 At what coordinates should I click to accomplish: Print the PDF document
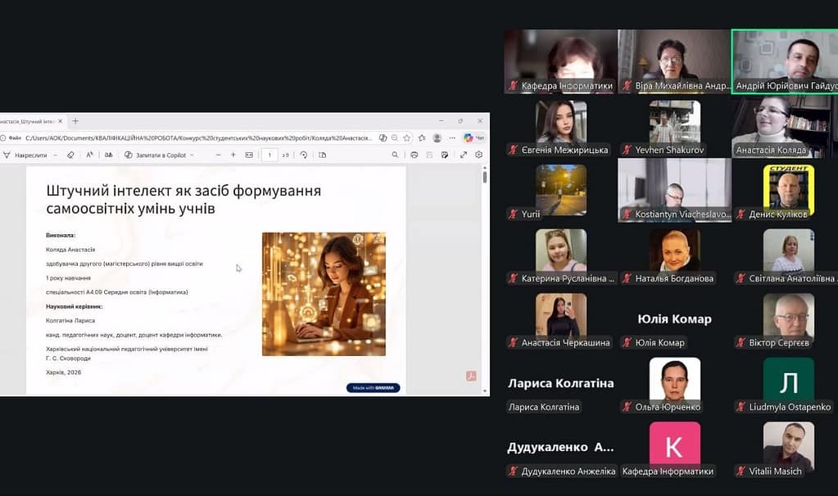(414, 155)
